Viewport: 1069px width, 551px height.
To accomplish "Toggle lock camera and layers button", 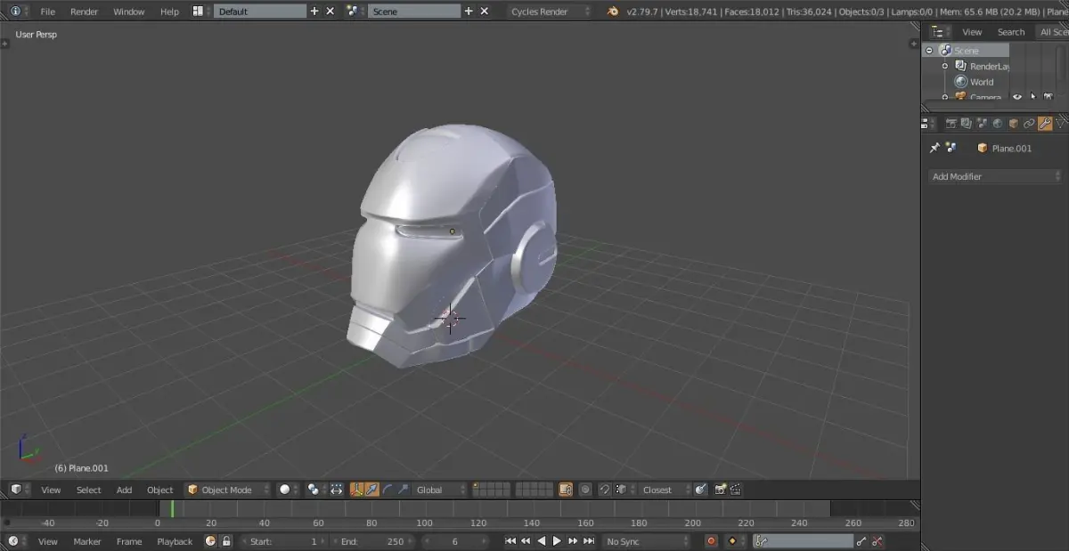I will pos(566,490).
